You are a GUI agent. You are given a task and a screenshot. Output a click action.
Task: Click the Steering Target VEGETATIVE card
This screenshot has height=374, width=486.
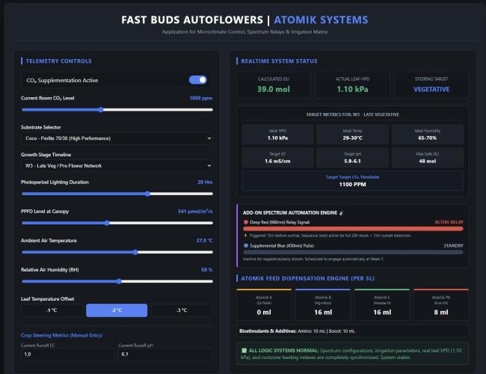431,85
